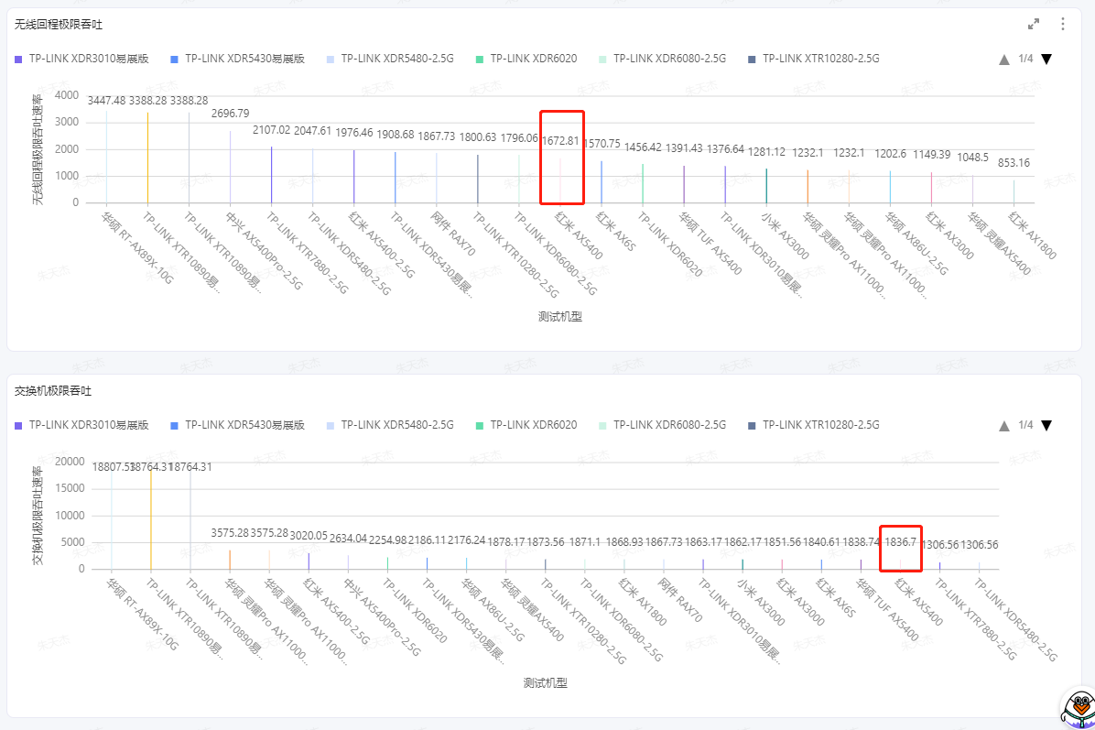1095x730 pixels.
Task: Click the 1878.17 value label
Action: [x=505, y=541]
